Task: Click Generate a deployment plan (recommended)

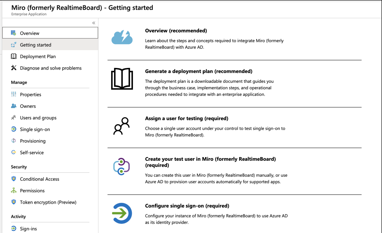Action: click(x=199, y=71)
